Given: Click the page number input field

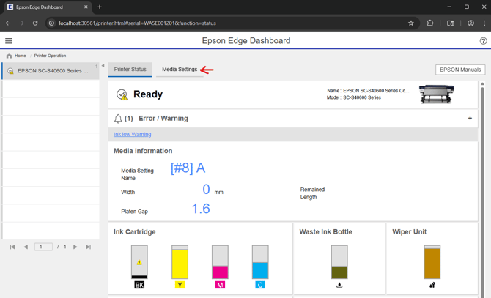Looking at the screenshot, I should 44,247.
